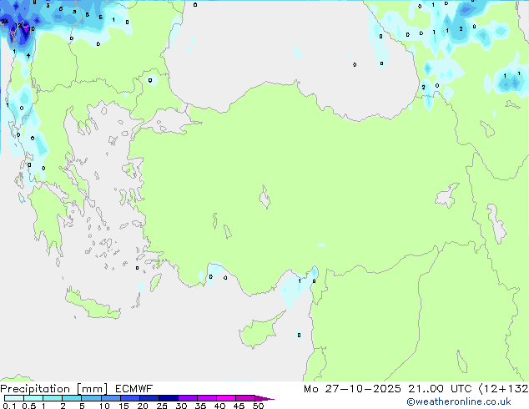Image resolution: width=529 pixels, height=409 pixels.
Task: Click the '(12+132' forecast run text
Action: (x=504, y=389)
